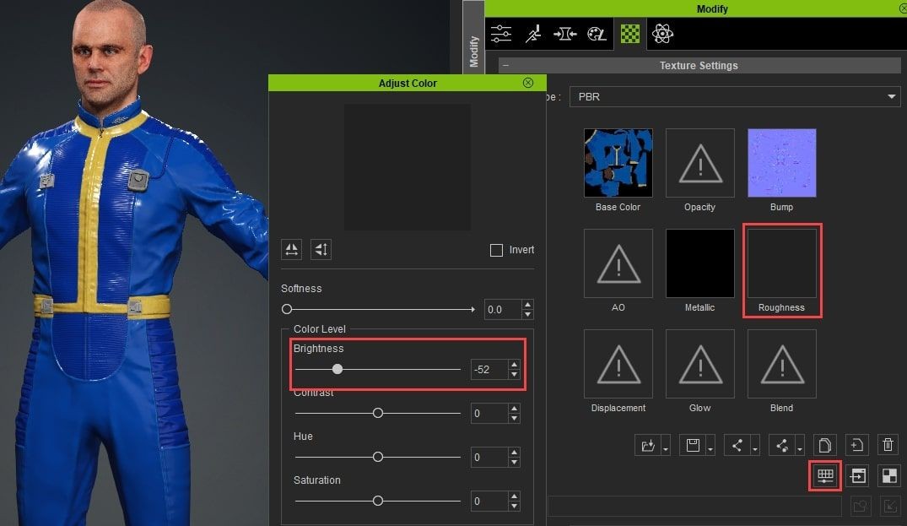Open the sliders Attribute tab
The height and width of the screenshot is (526, 907).
(501, 34)
